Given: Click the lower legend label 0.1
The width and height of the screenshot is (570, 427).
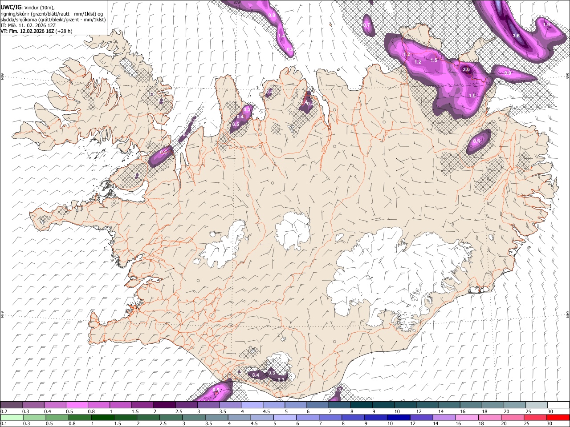Looking at the screenshot, I should click(x=4, y=424).
